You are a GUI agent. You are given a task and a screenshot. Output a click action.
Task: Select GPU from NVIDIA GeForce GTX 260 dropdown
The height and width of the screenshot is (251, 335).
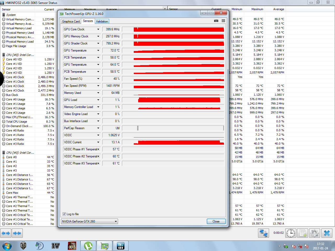pyautogui.click(x=90, y=221)
